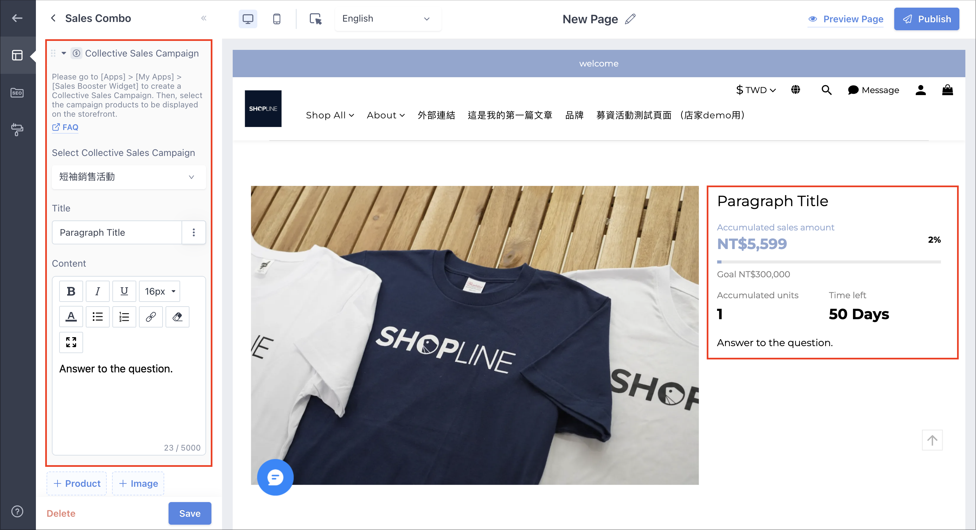This screenshot has height=530, width=976.
Task: Open the SEO settings icon
Action: coord(17,93)
